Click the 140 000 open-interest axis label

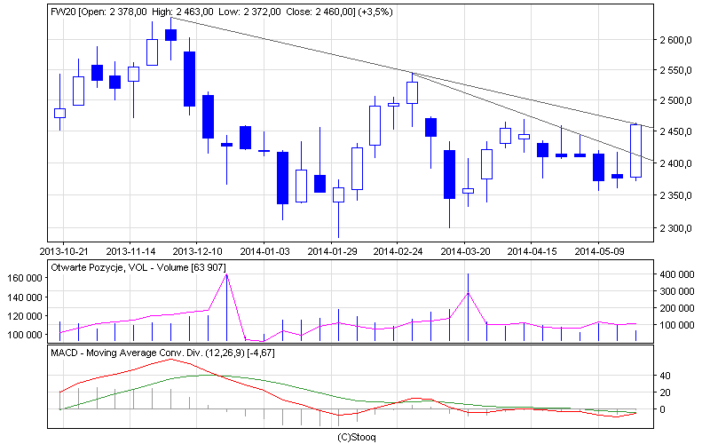[x=25, y=297]
